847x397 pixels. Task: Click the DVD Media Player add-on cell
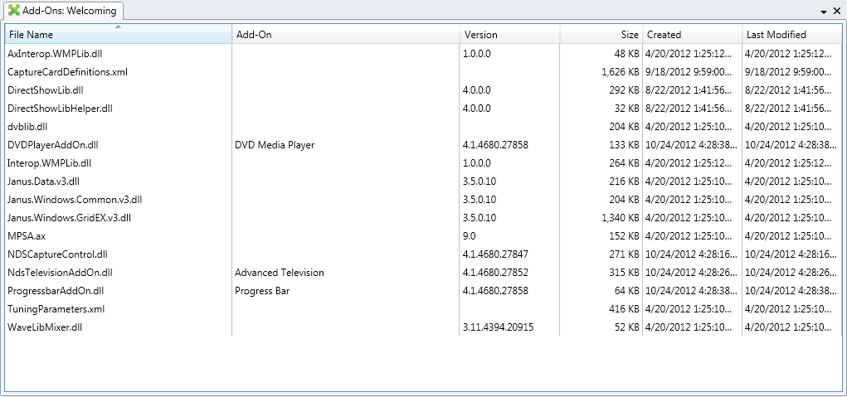click(275, 145)
